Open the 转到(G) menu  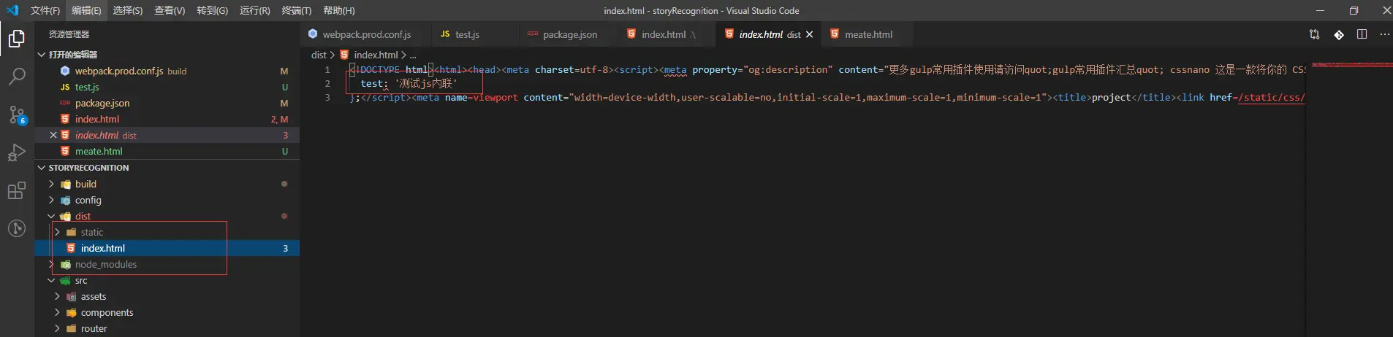(212, 10)
